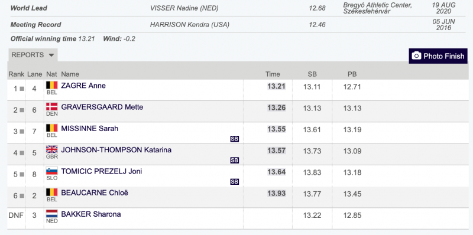Click the highlighted 13.21 winning time
The height and width of the screenshot is (235, 473).
coord(276,86)
